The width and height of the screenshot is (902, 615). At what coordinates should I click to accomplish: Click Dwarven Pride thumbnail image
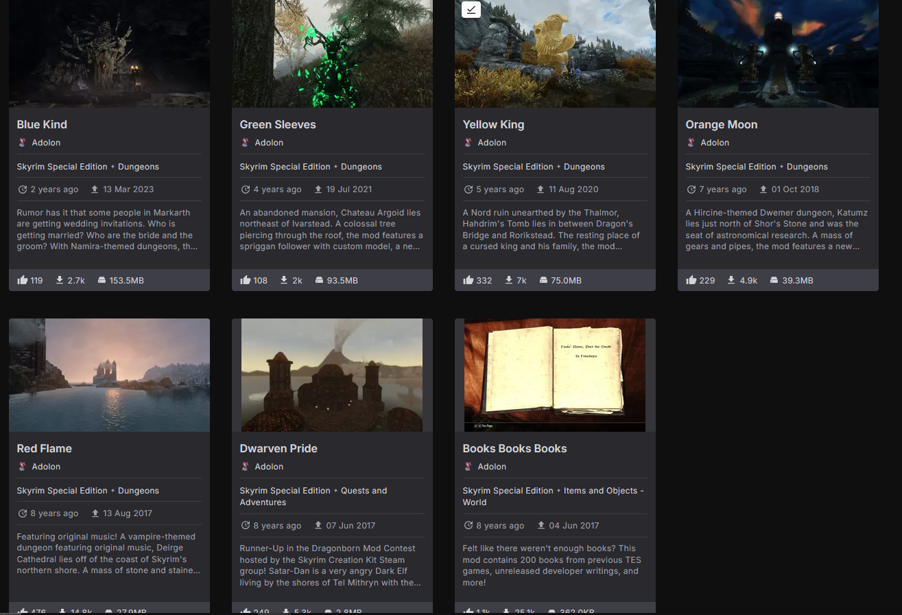pos(332,375)
